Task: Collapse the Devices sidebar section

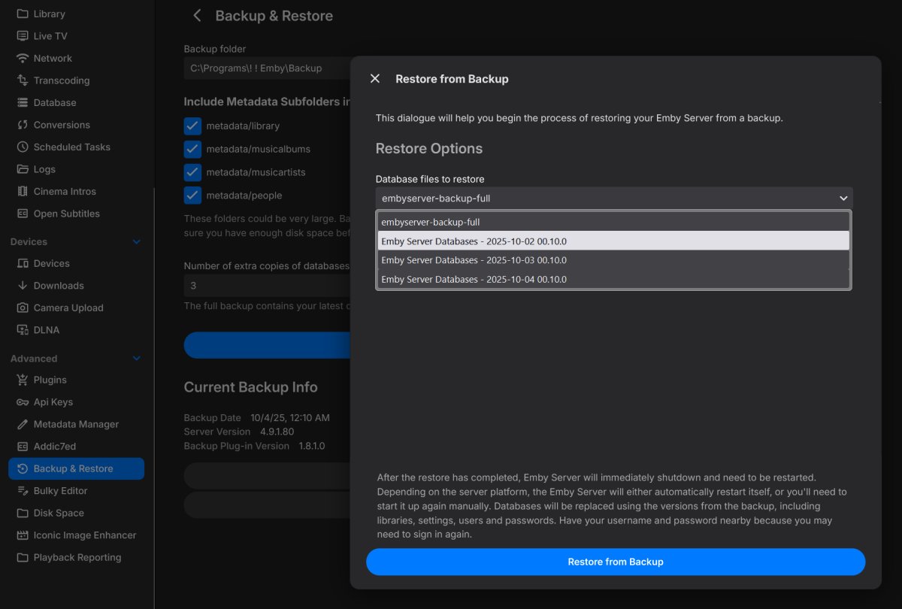Action: (x=137, y=242)
